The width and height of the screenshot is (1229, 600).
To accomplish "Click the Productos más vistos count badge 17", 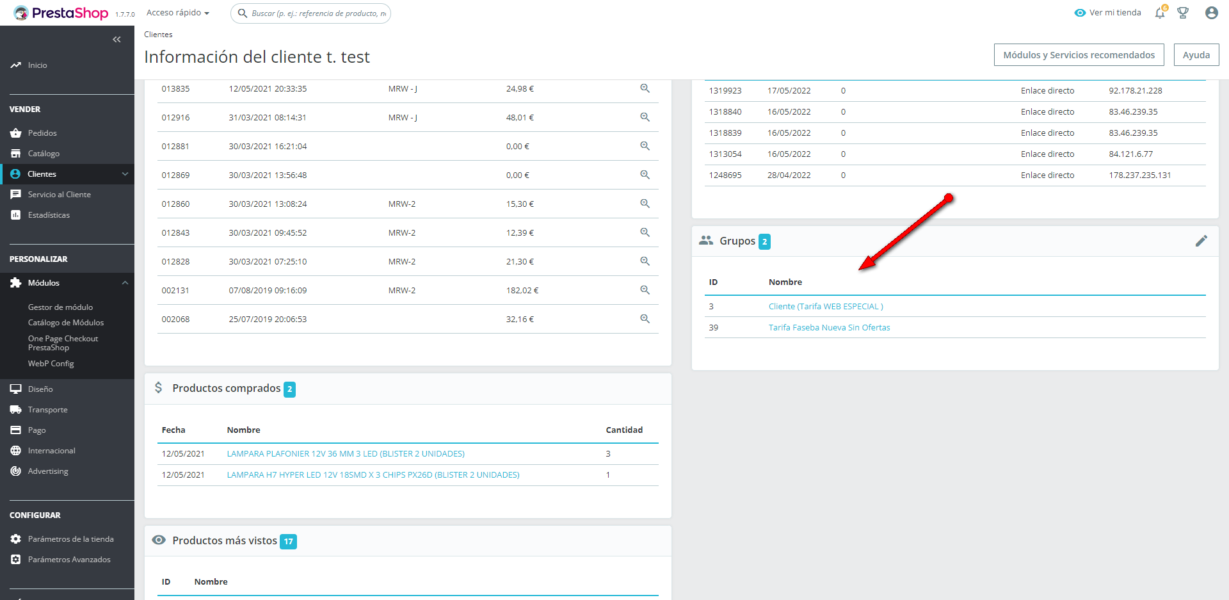I will coord(289,541).
